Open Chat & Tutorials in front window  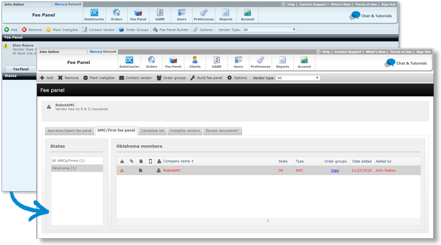pyautogui.click(x=405, y=63)
